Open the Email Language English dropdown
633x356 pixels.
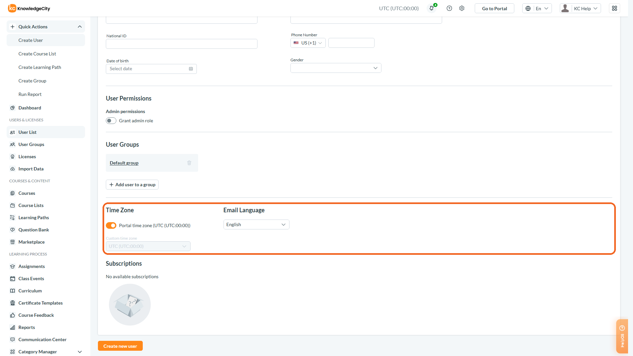click(256, 224)
